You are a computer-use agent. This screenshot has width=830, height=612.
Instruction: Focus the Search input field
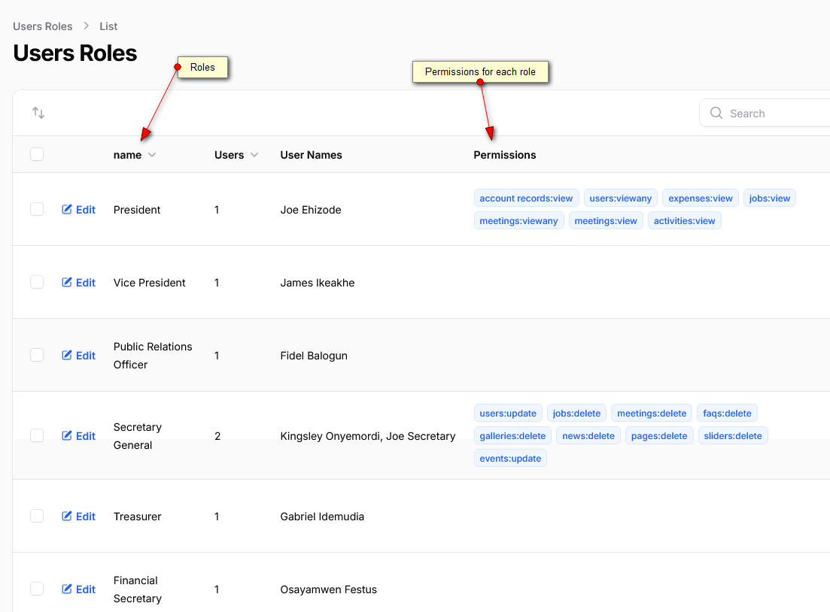(775, 114)
